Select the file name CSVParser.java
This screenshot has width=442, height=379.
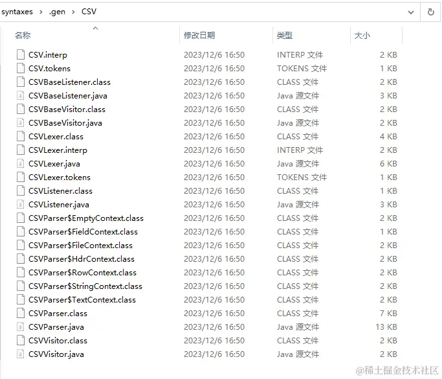click(x=56, y=327)
